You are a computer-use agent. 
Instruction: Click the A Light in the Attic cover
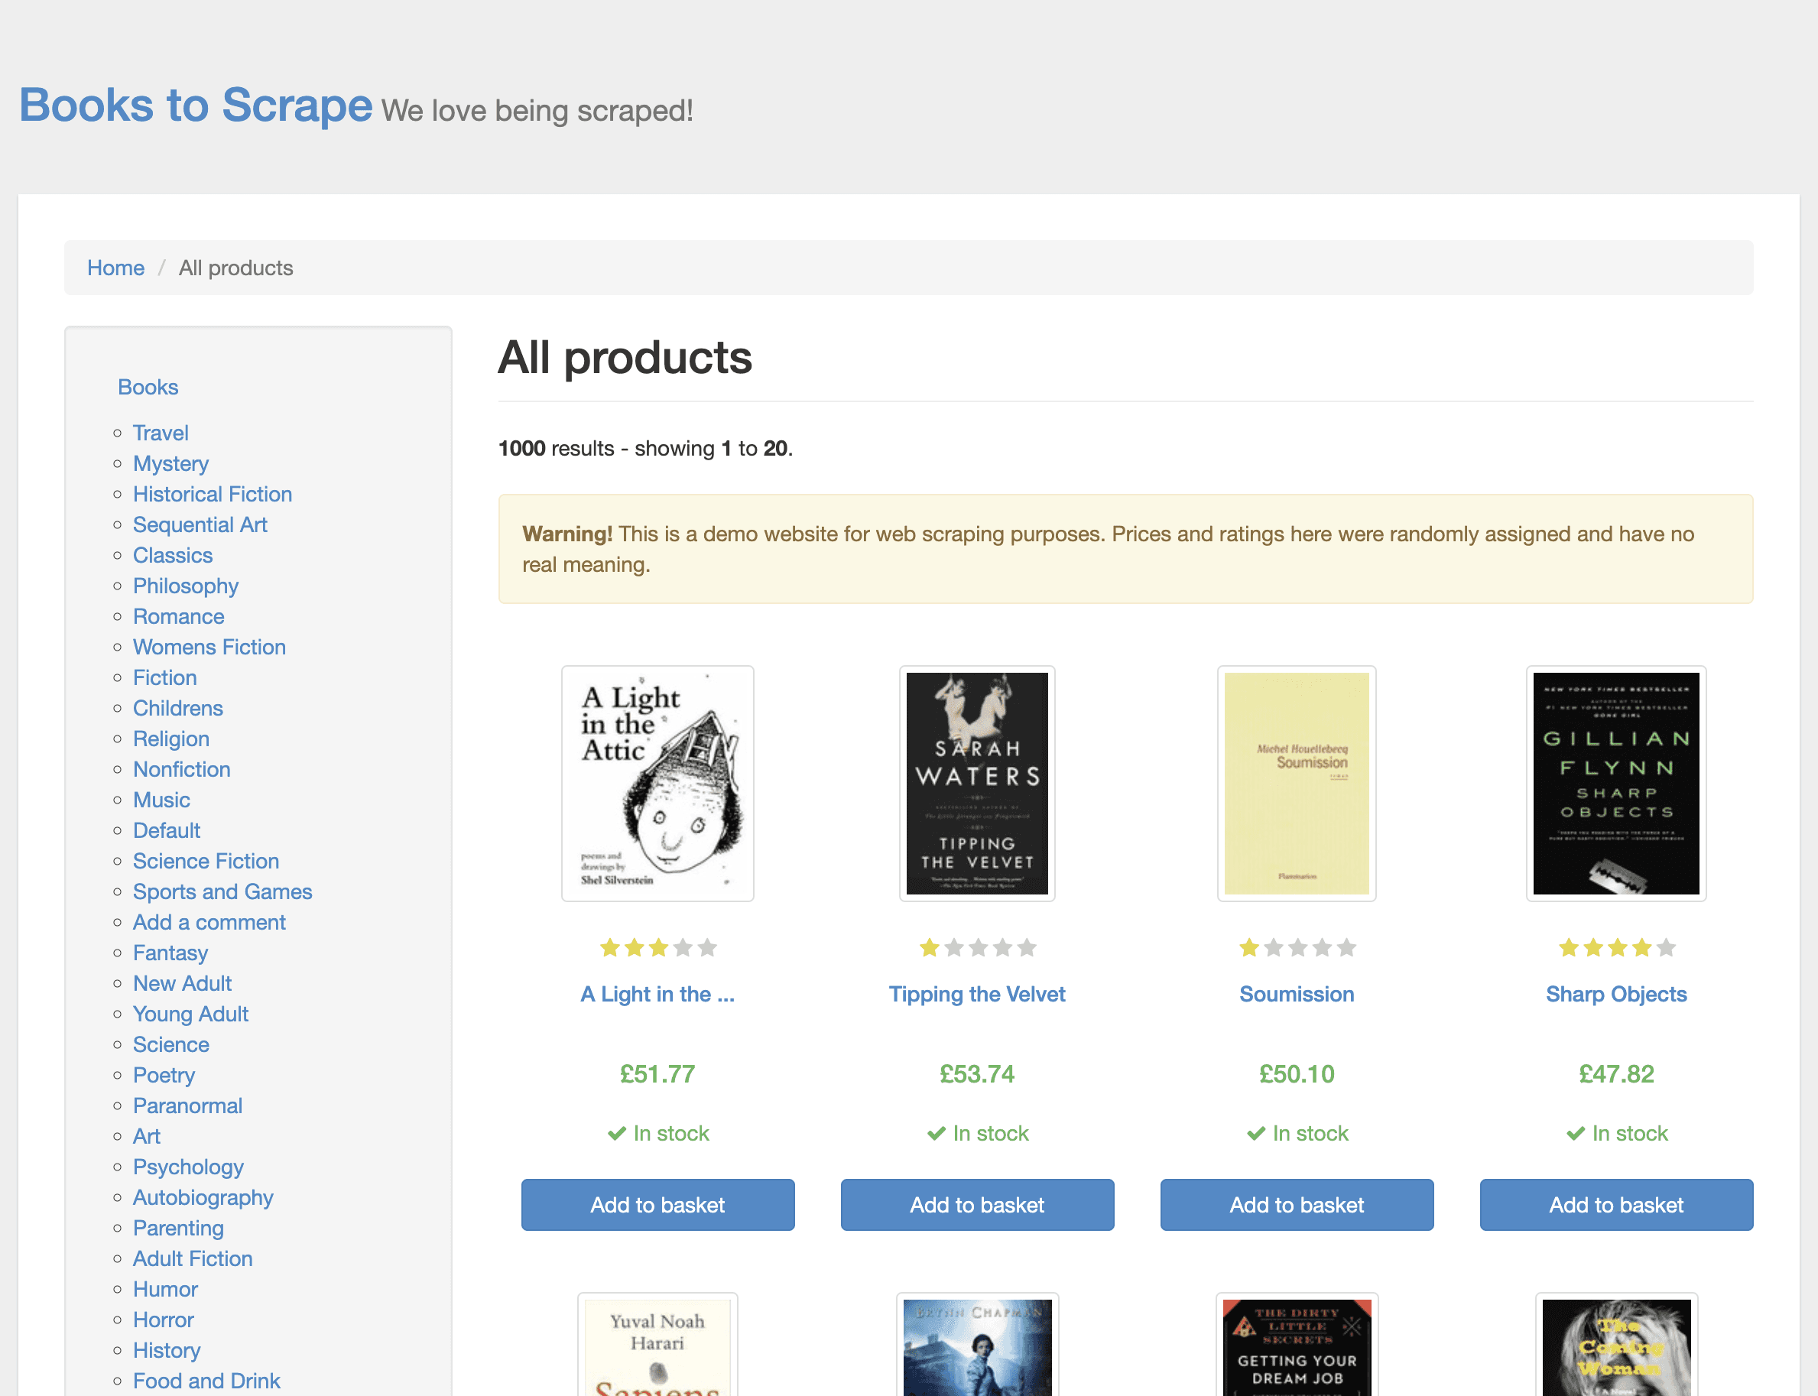coord(657,783)
